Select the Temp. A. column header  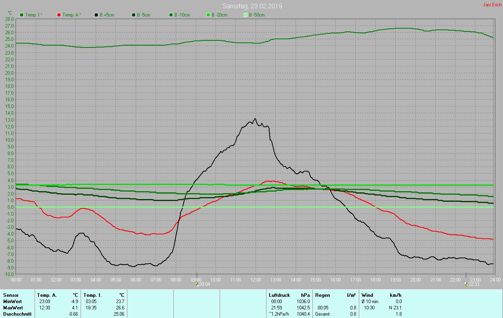47,295
